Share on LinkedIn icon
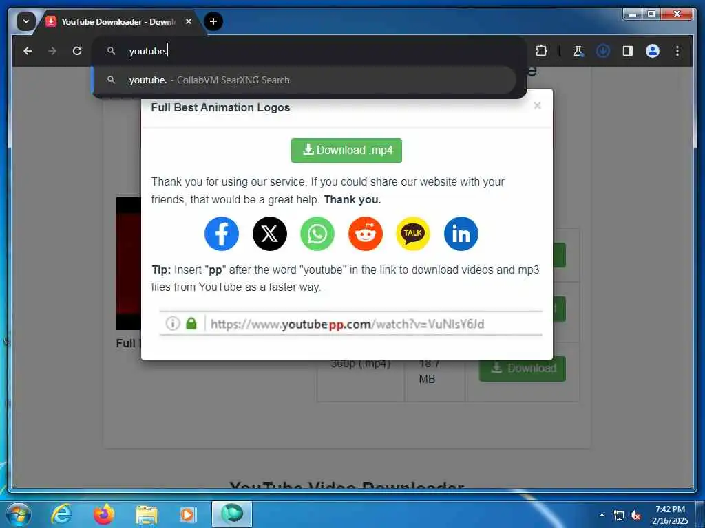 [x=461, y=234]
